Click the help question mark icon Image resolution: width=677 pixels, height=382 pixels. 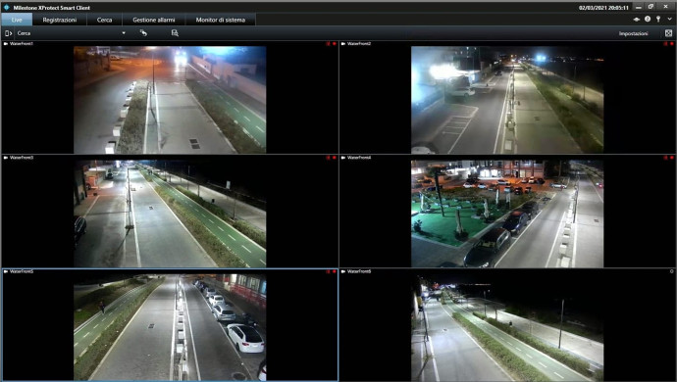648,19
